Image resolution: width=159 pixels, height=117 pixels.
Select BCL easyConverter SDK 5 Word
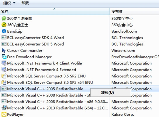35,44
